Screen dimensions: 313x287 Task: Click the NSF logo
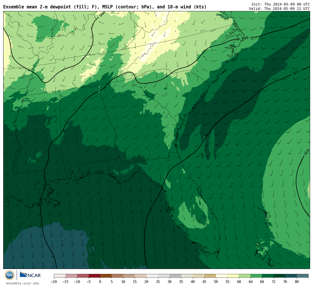(x=10, y=275)
